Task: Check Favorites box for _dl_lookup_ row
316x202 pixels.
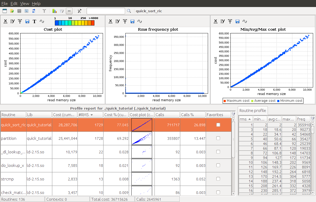Action: [x=218, y=152]
